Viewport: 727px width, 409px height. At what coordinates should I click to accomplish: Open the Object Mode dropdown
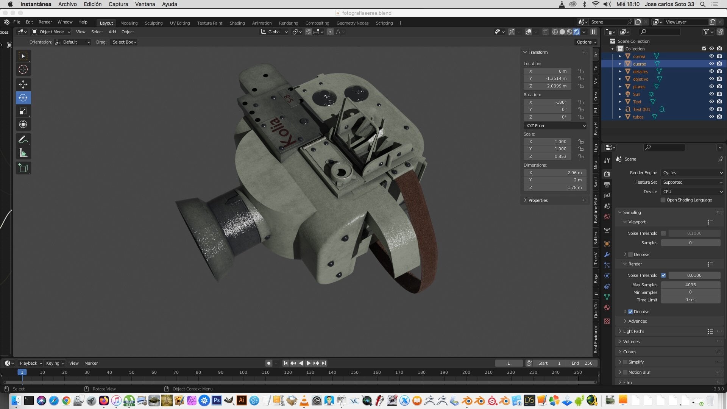pyautogui.click(x=51, y=32)
